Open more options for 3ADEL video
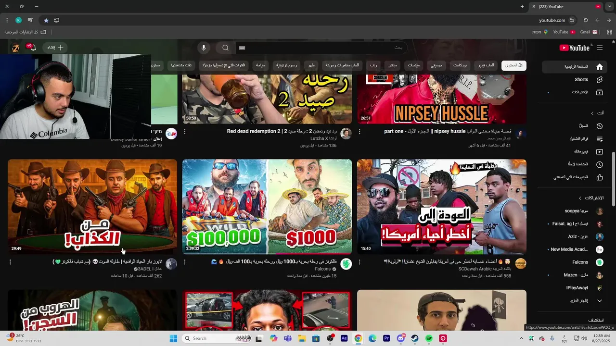This screenshot has height=346, width=616. (x=10, y=262)
